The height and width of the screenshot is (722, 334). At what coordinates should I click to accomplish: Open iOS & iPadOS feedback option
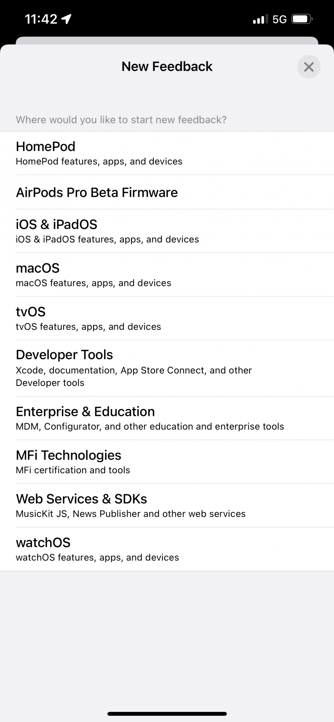click(167, 231)
